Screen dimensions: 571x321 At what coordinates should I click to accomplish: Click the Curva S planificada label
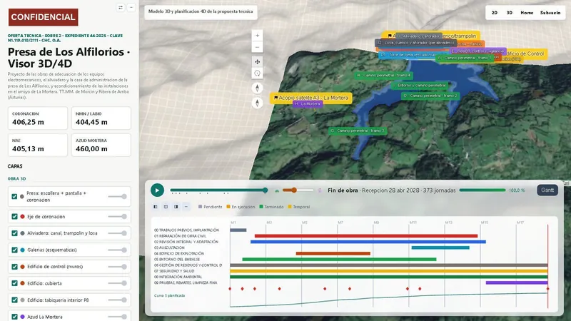coord(169,295)
